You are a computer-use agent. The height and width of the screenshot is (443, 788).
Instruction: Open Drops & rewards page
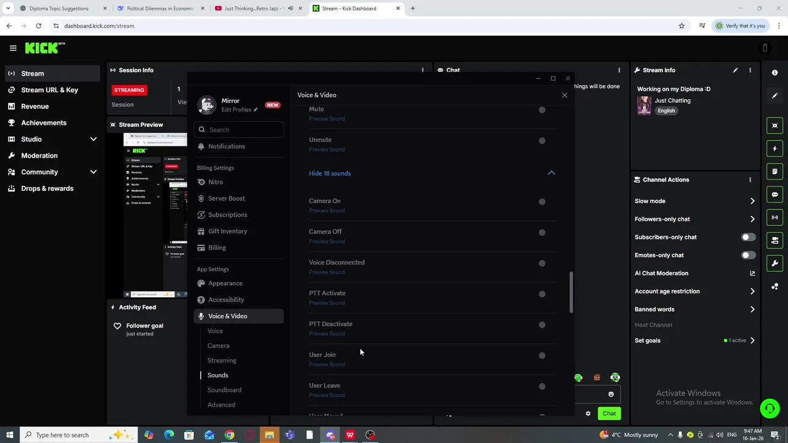(47, 188)
